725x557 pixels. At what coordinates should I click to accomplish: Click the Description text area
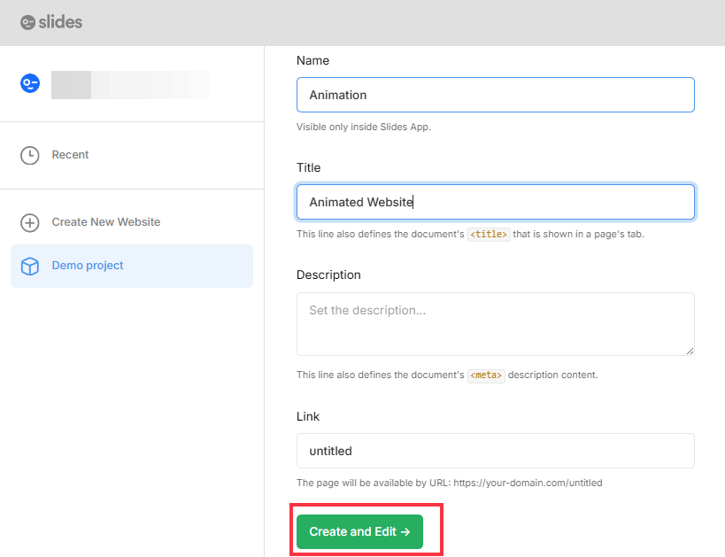click(496, 324)
